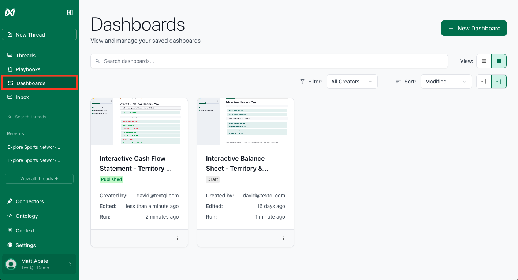518x280 pixels.
Task: Open the Connectors page
Action: (30, 201)
